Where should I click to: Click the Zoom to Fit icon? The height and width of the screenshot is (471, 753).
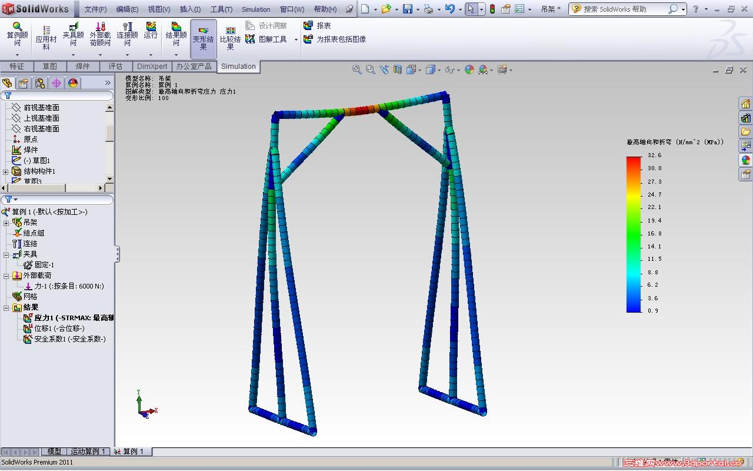(357, 69)
